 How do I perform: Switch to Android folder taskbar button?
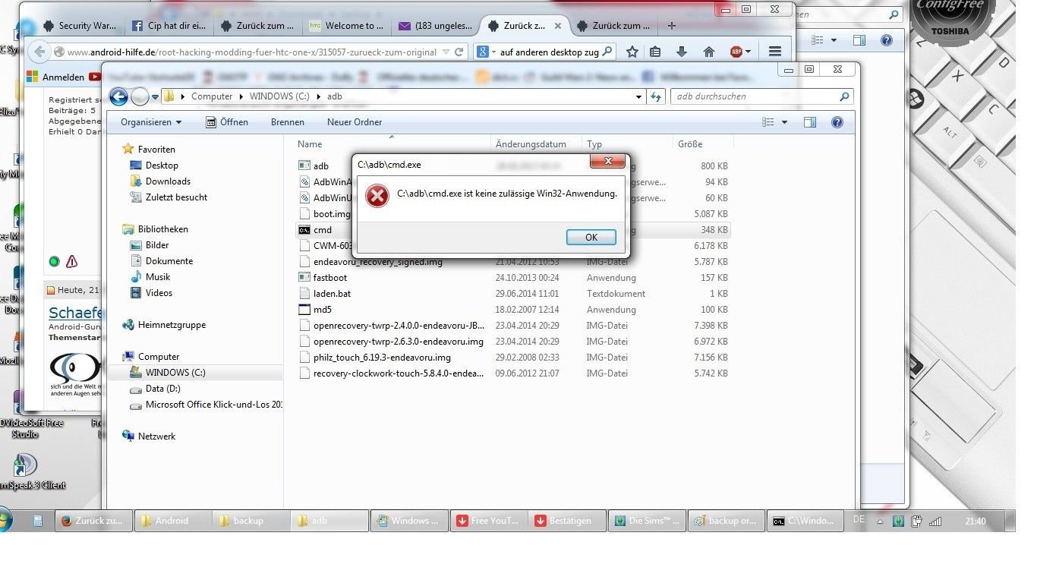pos(172,521)
